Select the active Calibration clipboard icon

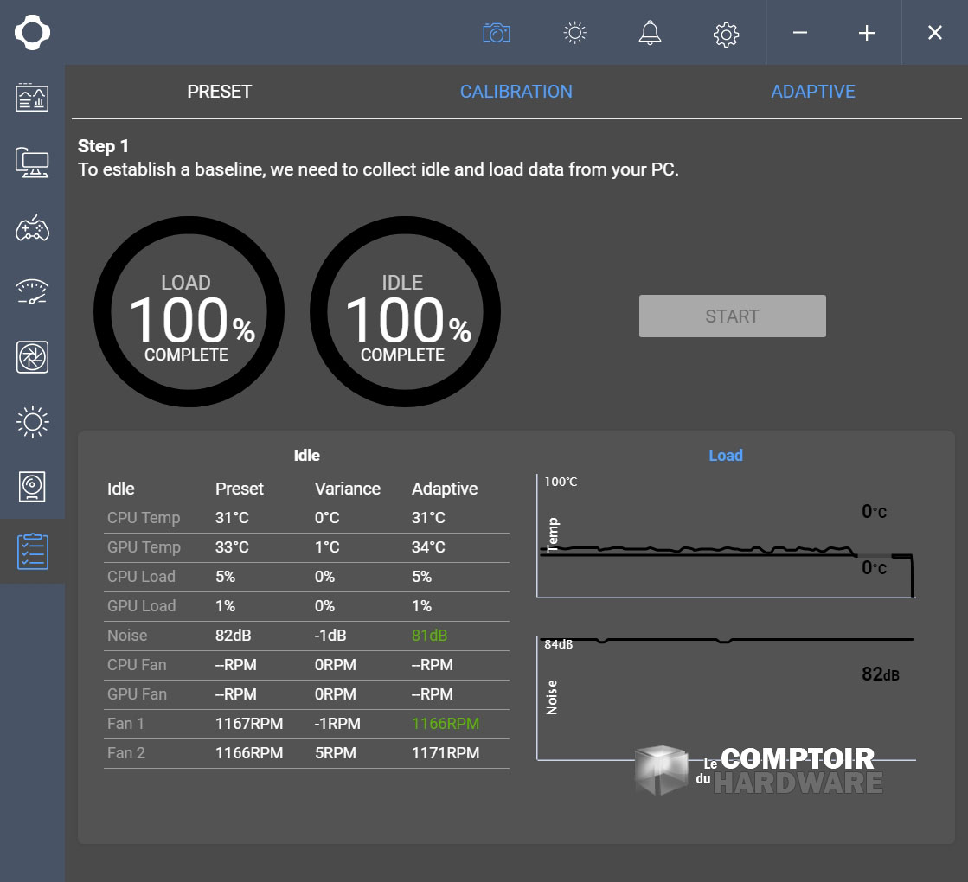[x=32, y=552]
